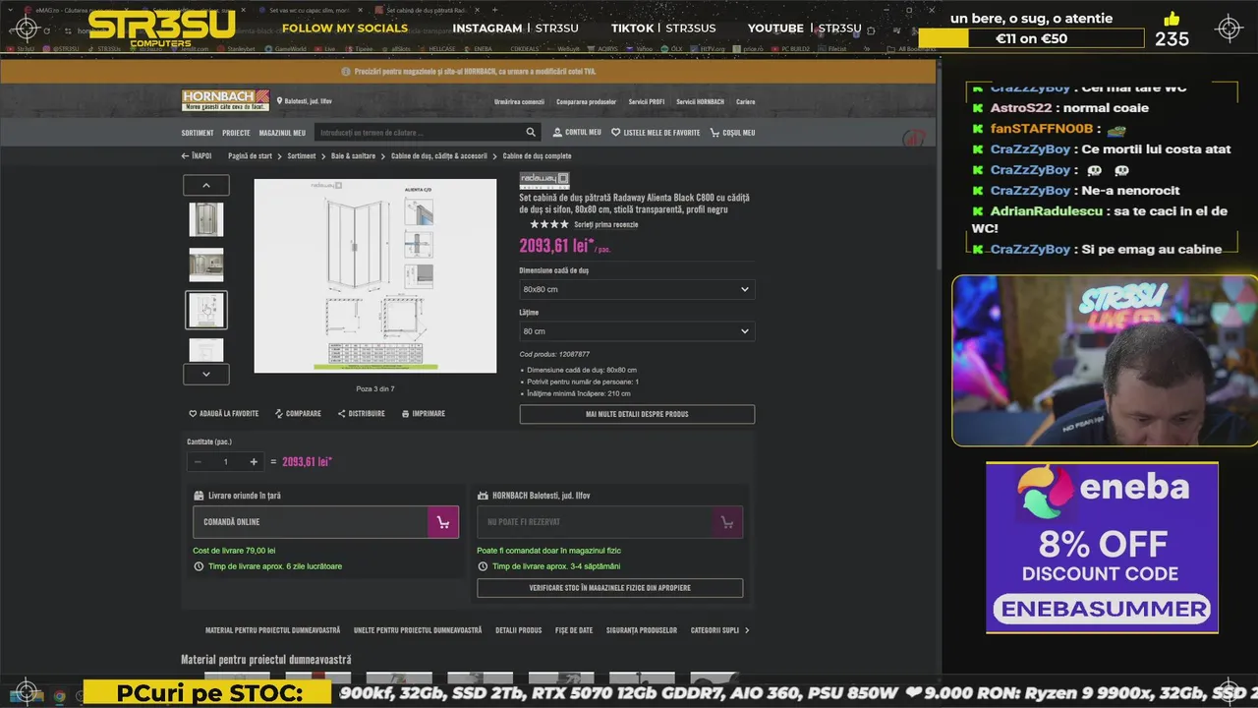Open Servicii PROFI link
Image resolution: width=1258 pixels, height=708 pixels.
point(647,102)
